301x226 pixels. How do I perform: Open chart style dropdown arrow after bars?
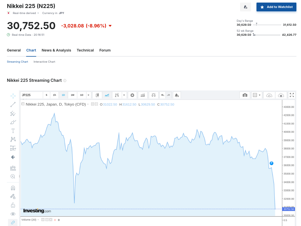tap(124, 95)
